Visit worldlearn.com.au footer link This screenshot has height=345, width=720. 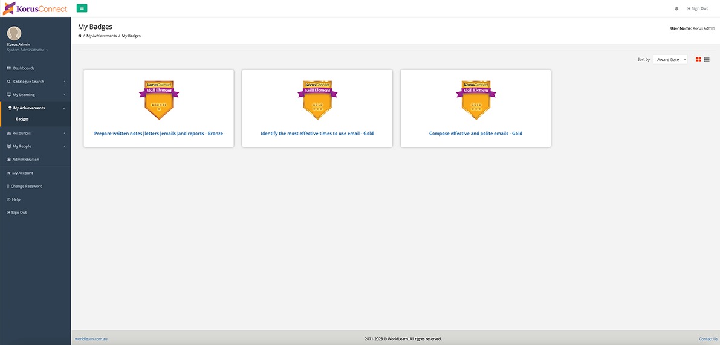[91, 339]
